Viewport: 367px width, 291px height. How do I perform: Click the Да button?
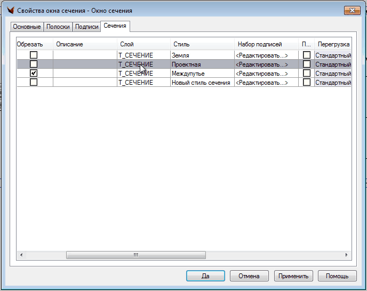coord(205,276)
